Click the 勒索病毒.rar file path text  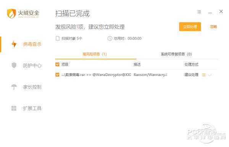(x=96, y=75)
